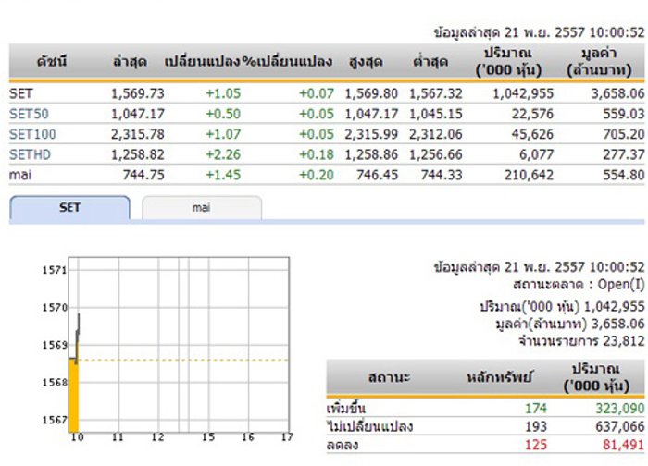Click SET50 low value 1,045.15
Image resolution: width=648 pixels, height=466 pixels.
pos(436,114)
